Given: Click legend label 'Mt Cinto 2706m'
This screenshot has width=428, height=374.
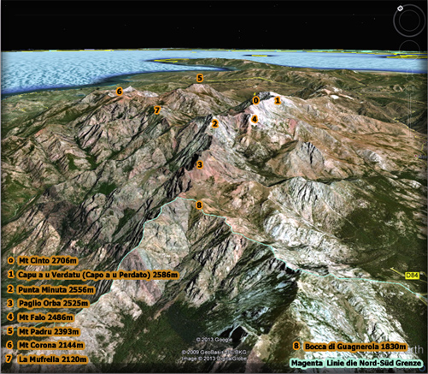Looking at the screenshot, I should pos(48,260).
